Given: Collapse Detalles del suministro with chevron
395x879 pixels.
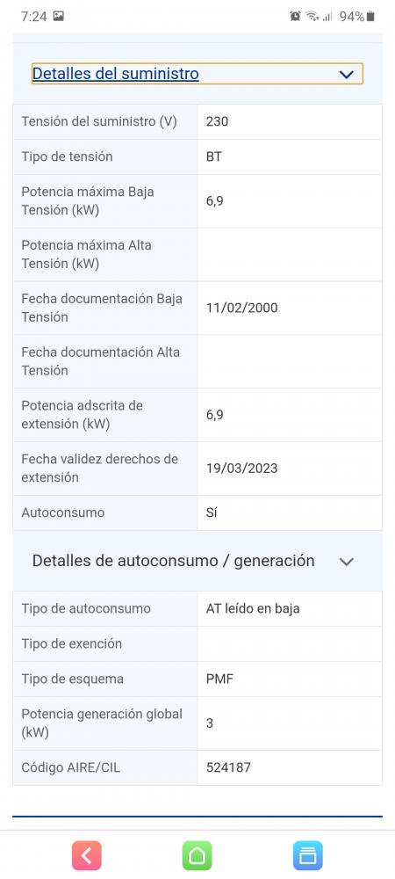Looking at the screenshot, I should click(347, 74).
